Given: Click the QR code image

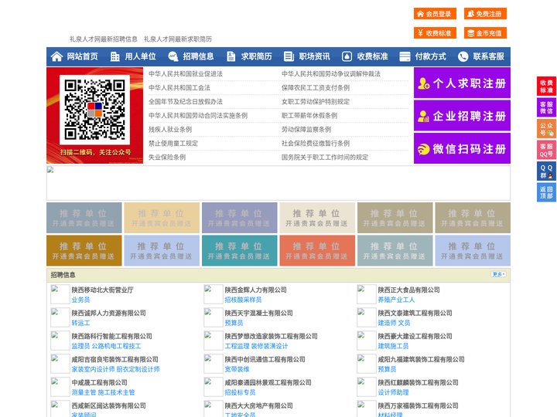Looking at the screenshot, I should pos(94,109).
